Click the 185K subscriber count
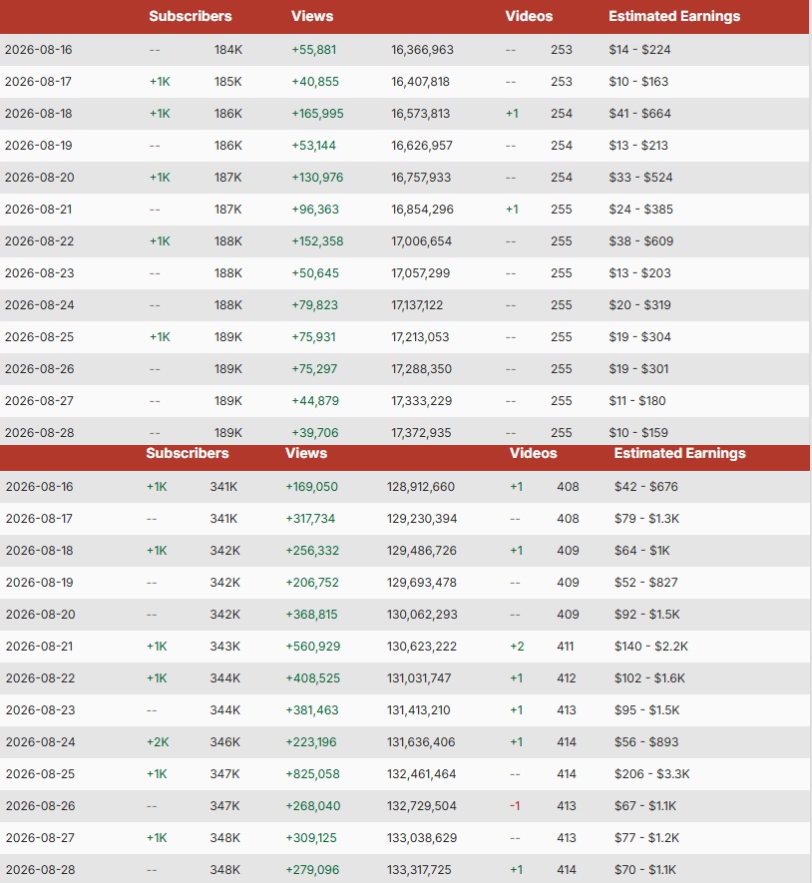 [228, 82]
